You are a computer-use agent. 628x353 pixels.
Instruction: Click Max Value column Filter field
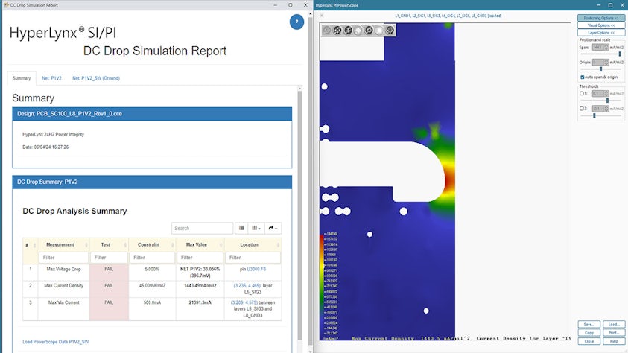(200, 258)
